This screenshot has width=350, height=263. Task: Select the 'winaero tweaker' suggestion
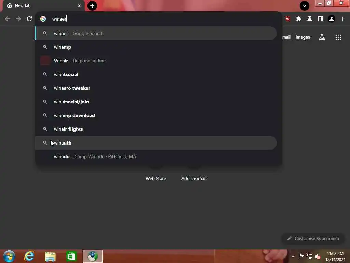tap(156, 88)
